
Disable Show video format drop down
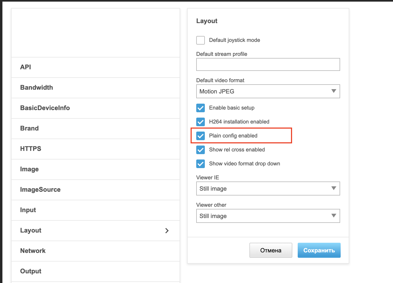click(200, 164)
